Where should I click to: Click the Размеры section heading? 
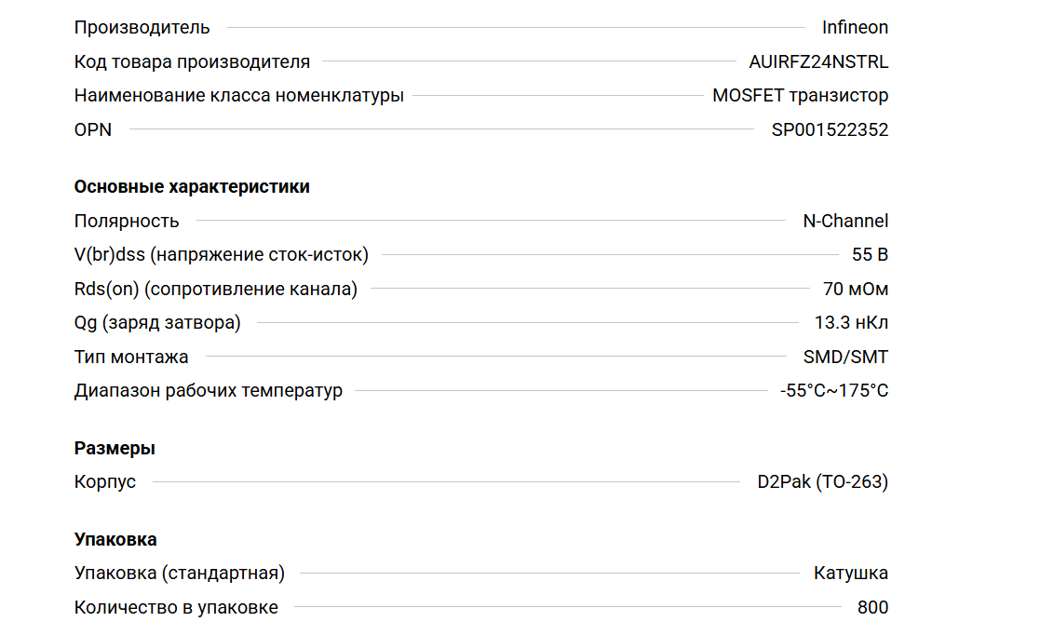pyautogui.click(x=115, y=449)
